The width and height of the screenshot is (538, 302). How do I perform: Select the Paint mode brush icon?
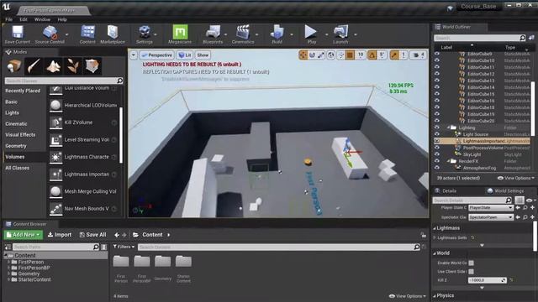coord(34,65)
